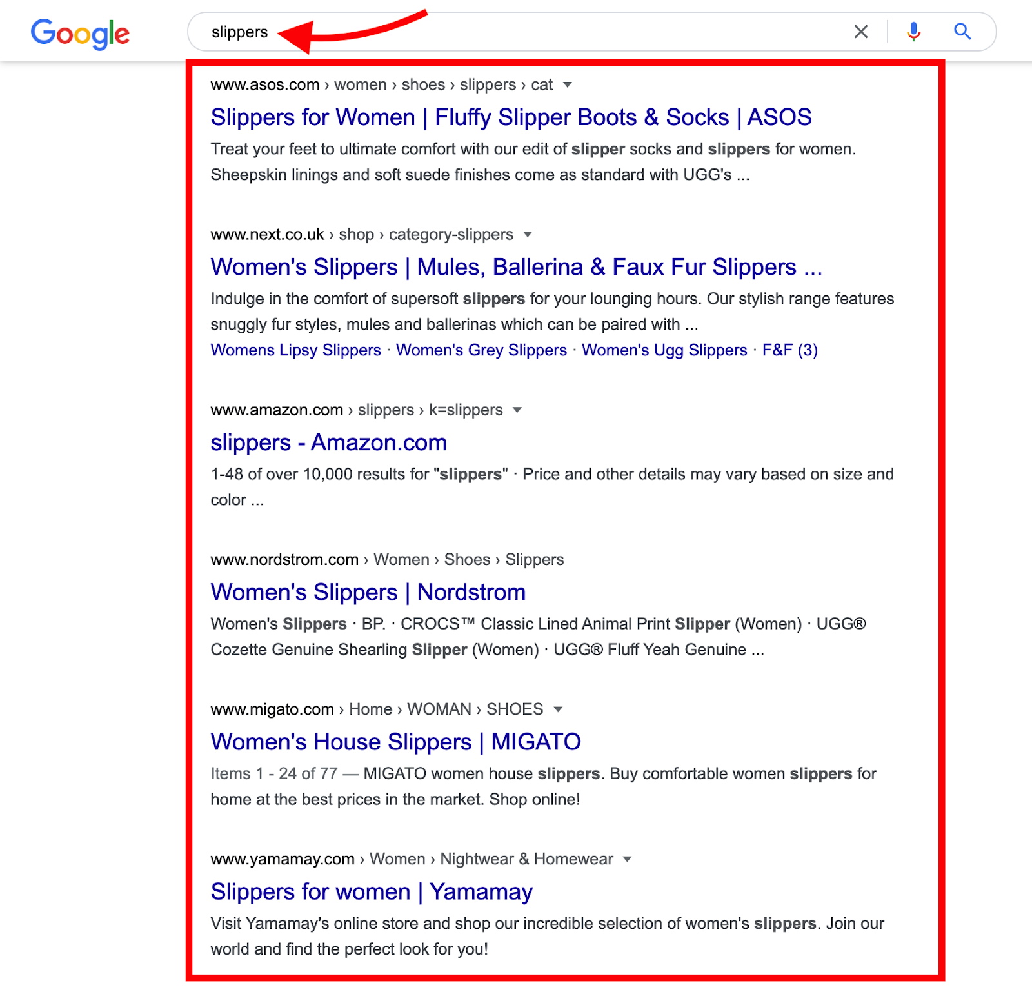Click the MIGATO snippet 'Items 1 - 24 of 77'
This screenshot has width=1032, height=992.
click(544, 786)
